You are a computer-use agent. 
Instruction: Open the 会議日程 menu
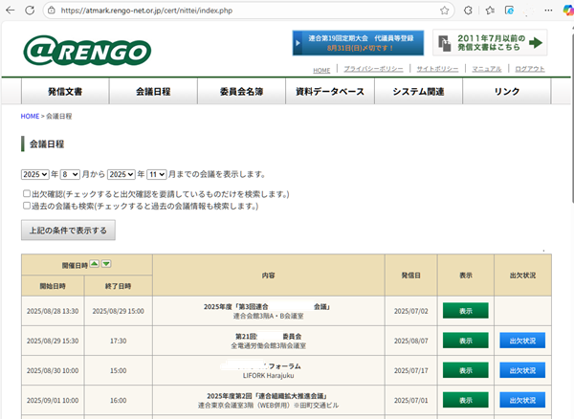pos(153,92)
